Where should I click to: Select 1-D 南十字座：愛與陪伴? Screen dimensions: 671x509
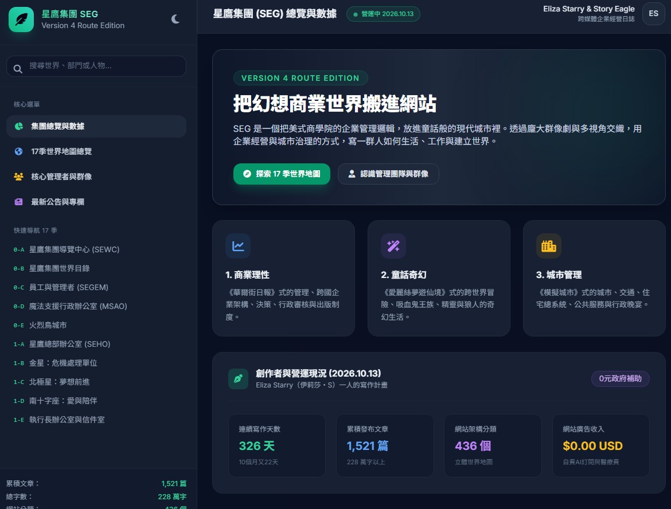96,401
